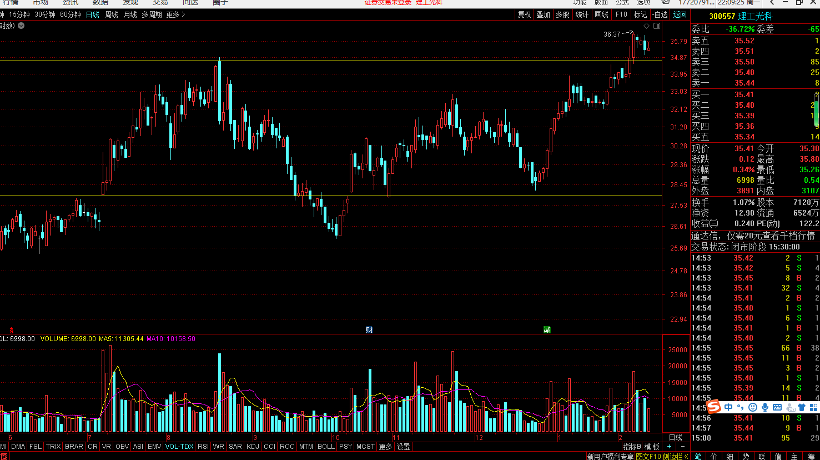Select the KDJ indicator tab

click(253, 447)
